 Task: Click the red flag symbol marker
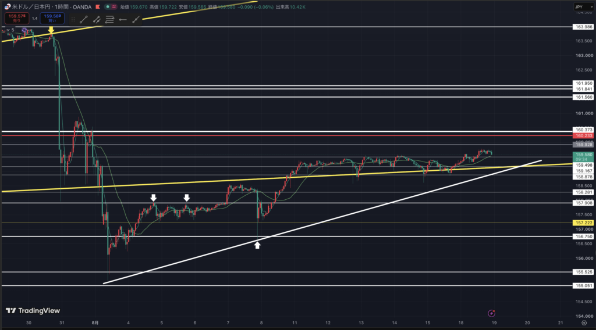click(x=98, y=7)
